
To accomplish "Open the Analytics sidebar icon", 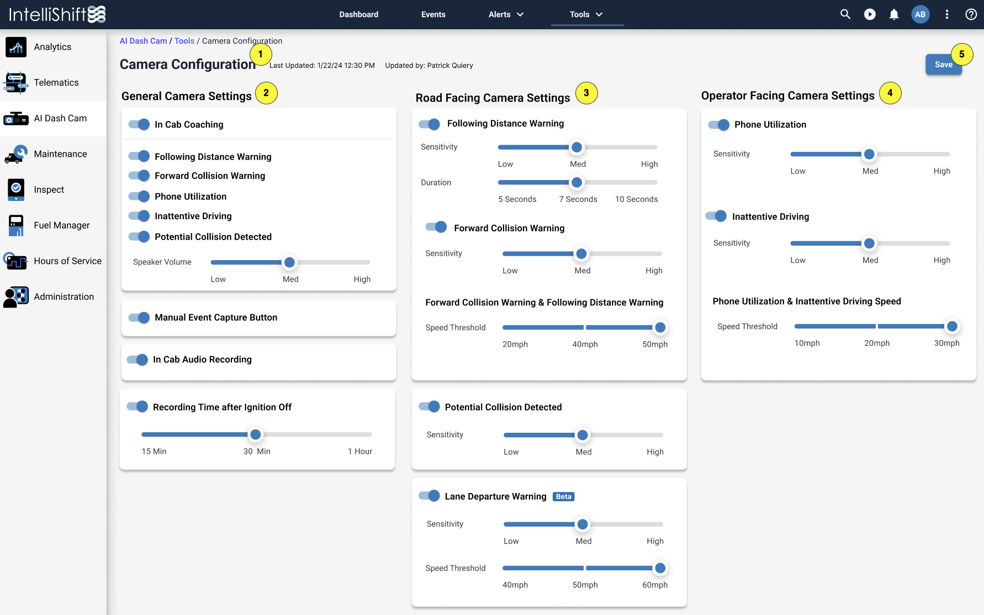I will pyautogui.click(x=16, y=47).
